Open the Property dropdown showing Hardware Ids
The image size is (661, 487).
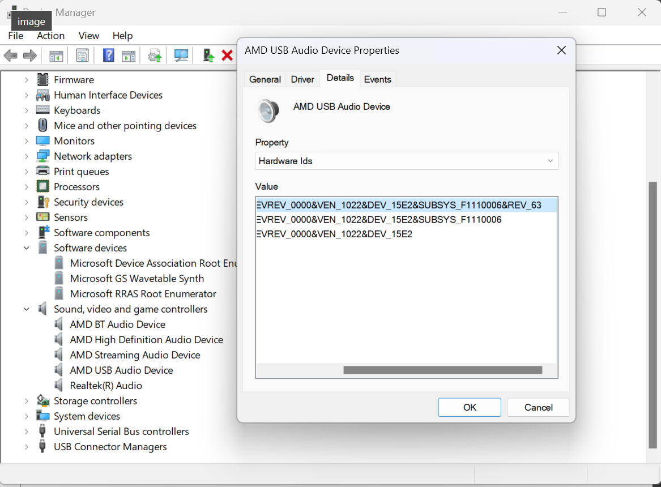click(x=406, y=161)
